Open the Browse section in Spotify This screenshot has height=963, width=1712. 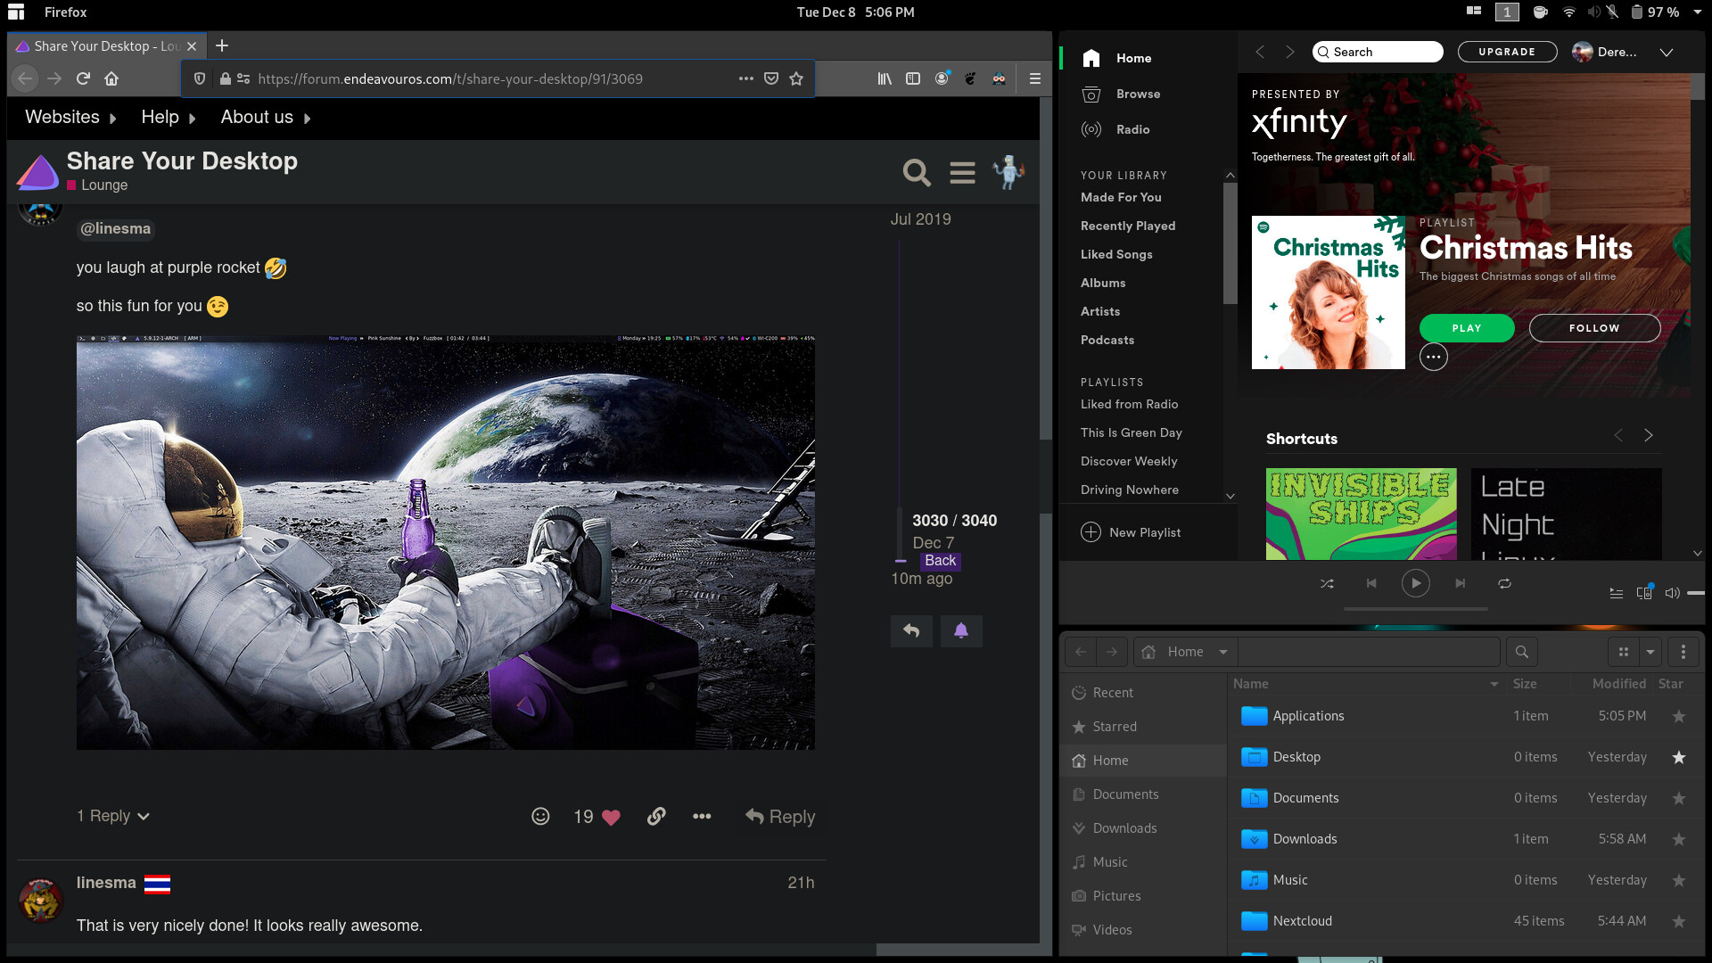tap(1091, 94)
